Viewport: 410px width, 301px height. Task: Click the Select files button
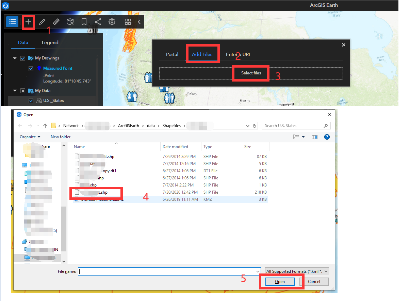point(251,73)
